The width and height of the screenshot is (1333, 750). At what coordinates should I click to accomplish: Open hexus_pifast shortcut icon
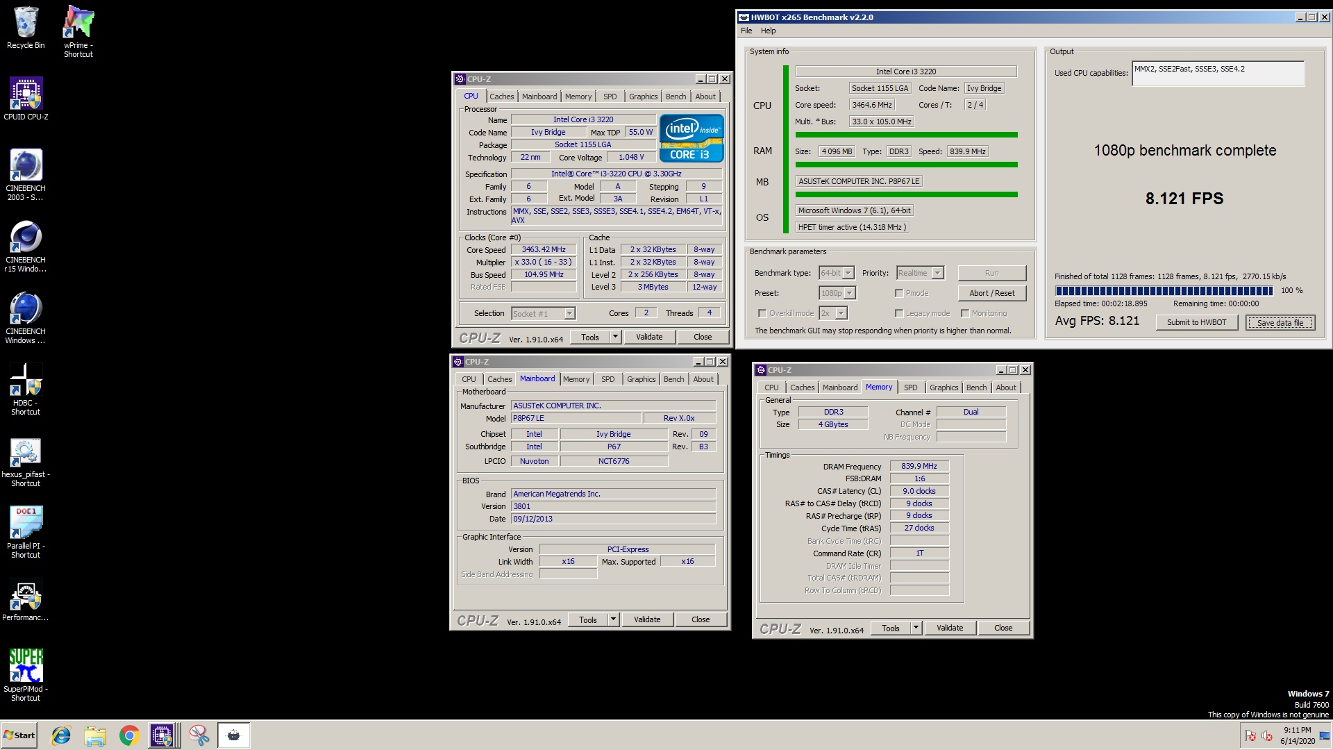tap(26, 461)
